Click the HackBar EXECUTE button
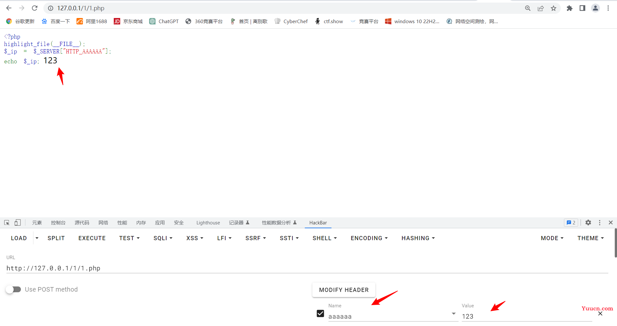The height and width of the screenshot is (326, 617). tap(92, 238)
